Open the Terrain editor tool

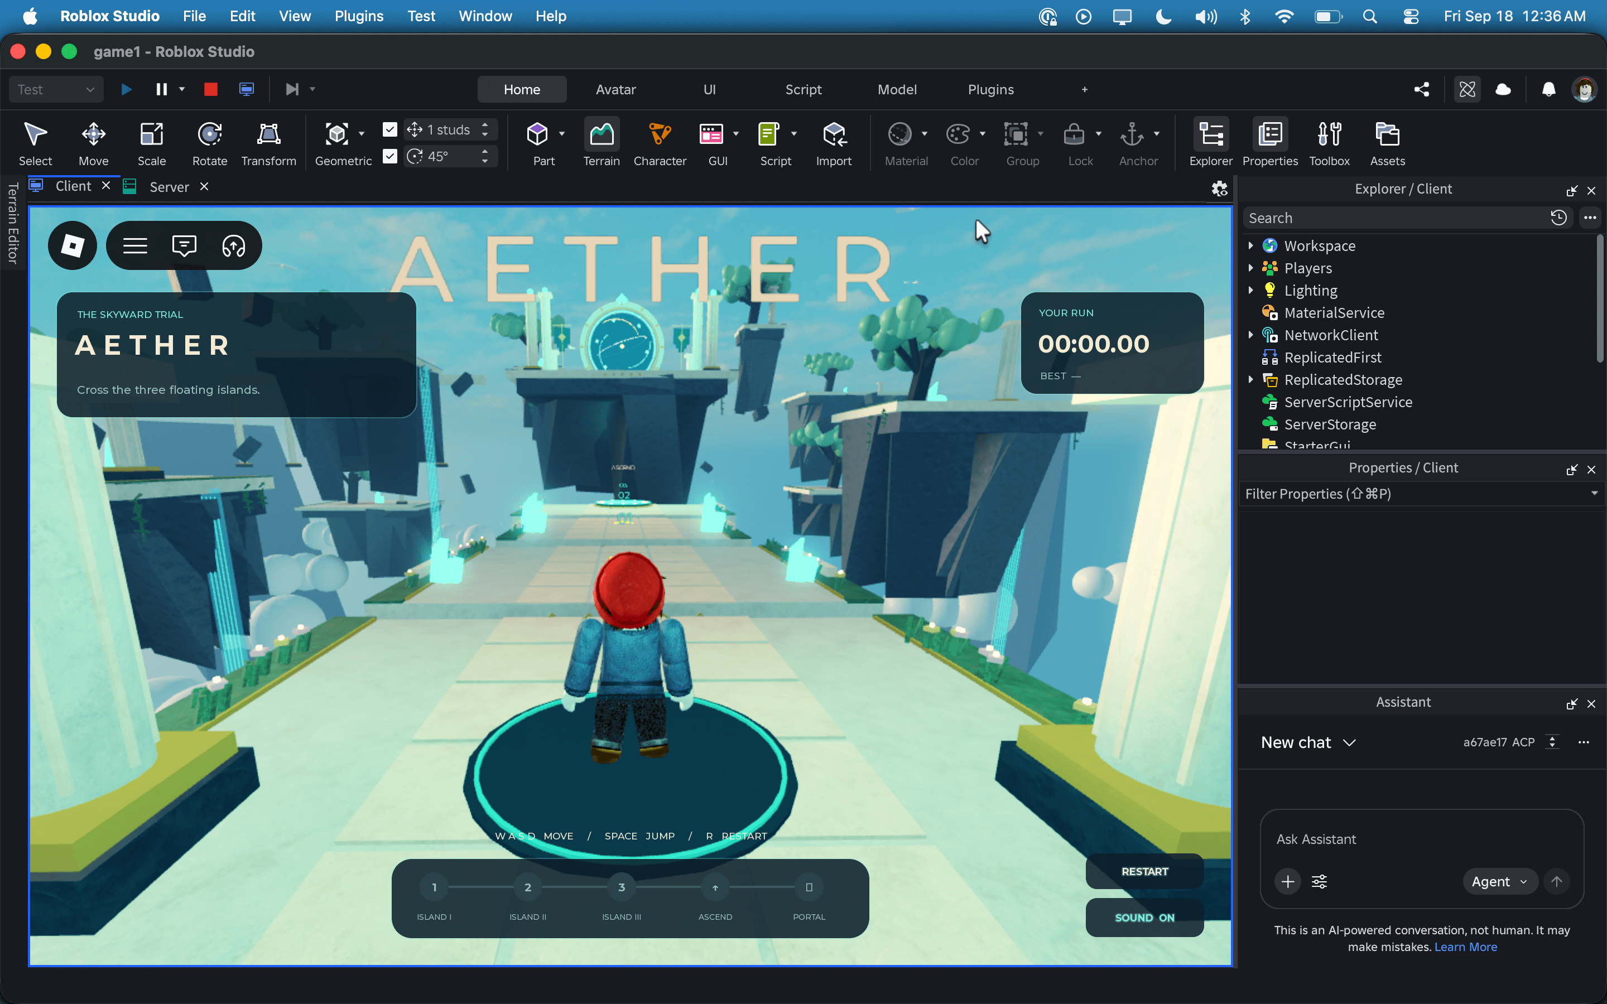601,143
